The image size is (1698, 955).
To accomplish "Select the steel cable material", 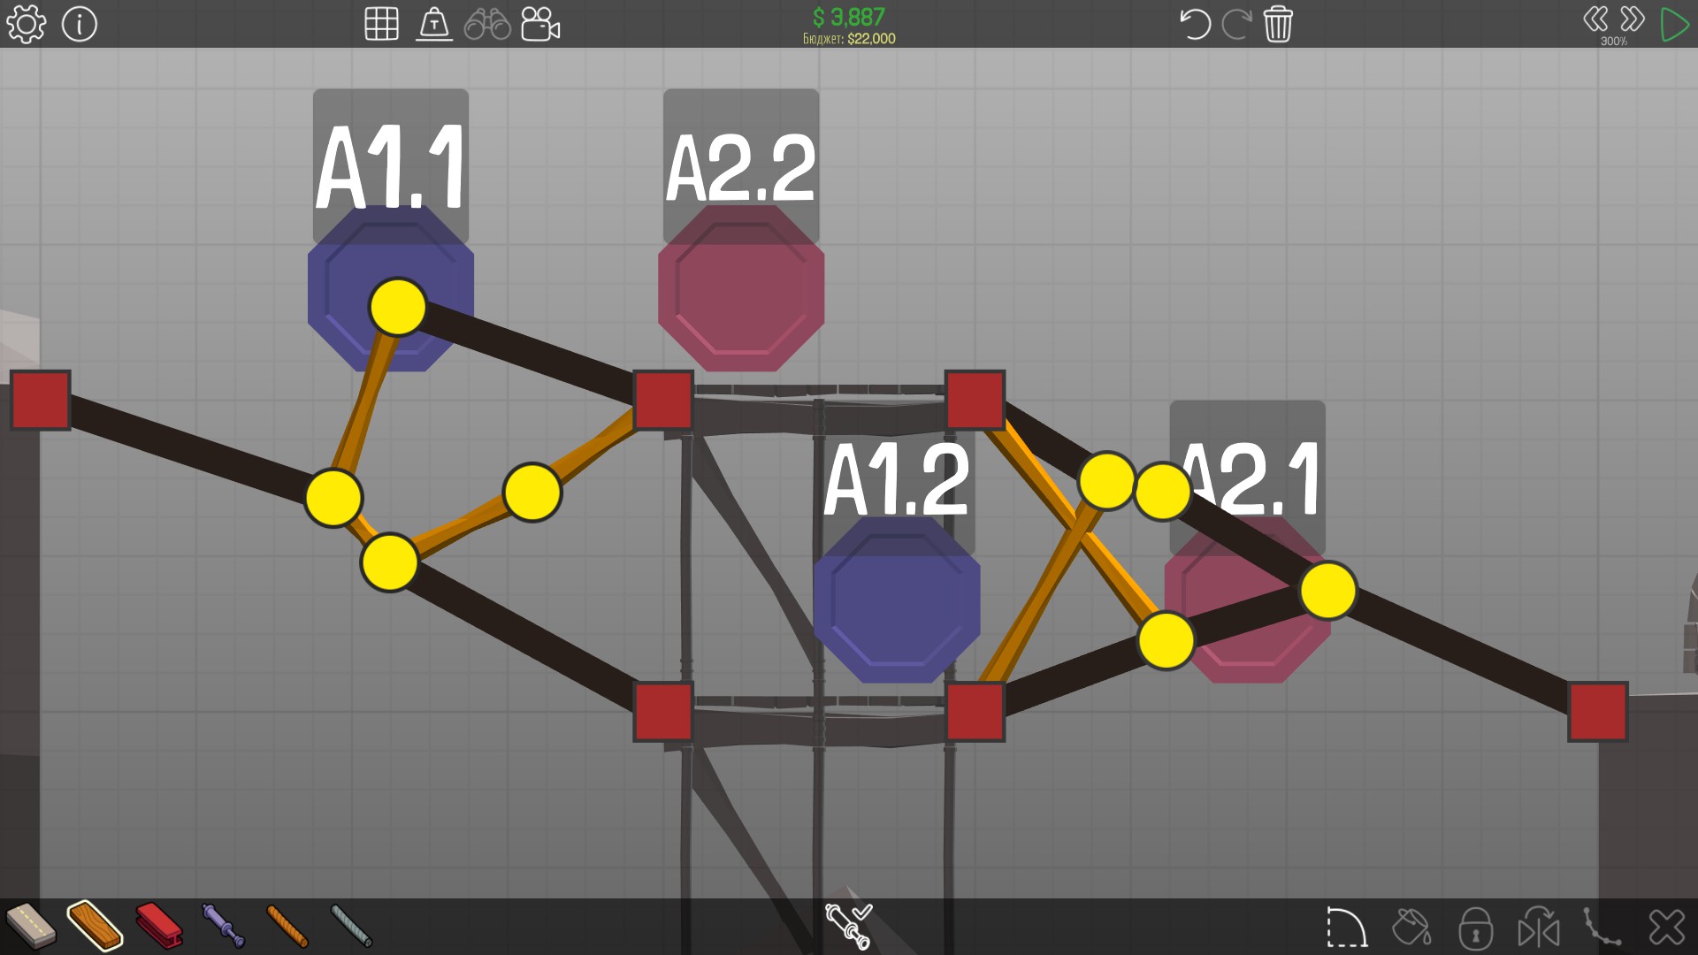I will click(351, 925).
